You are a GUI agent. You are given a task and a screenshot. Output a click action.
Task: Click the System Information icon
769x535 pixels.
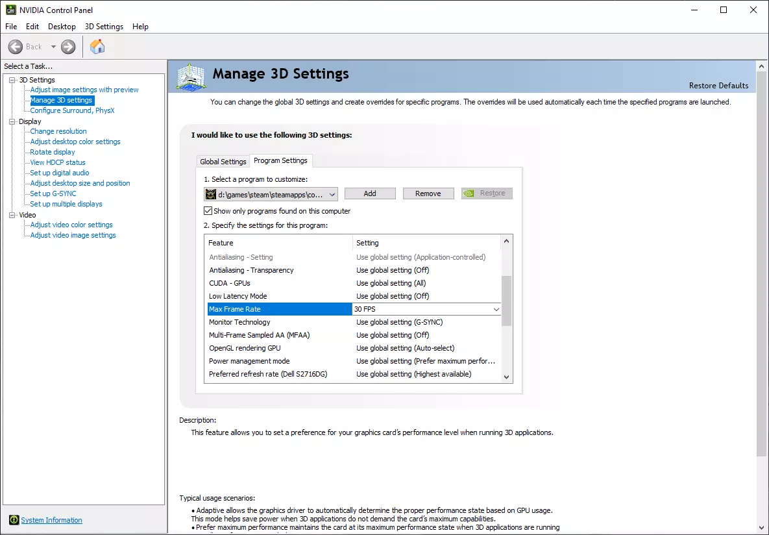[x=14, y=520]
